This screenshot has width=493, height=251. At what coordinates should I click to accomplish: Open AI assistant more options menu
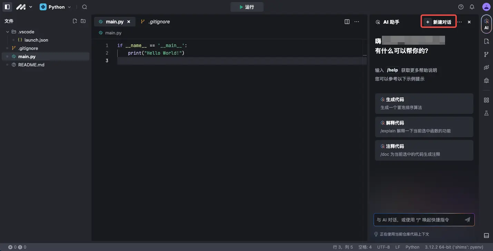coord(460,22)
